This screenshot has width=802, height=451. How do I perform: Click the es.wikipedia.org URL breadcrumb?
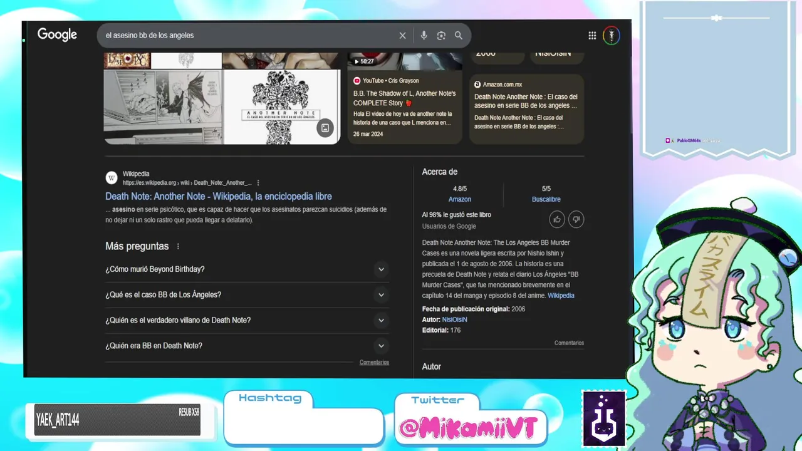click(x=187, y=183)
